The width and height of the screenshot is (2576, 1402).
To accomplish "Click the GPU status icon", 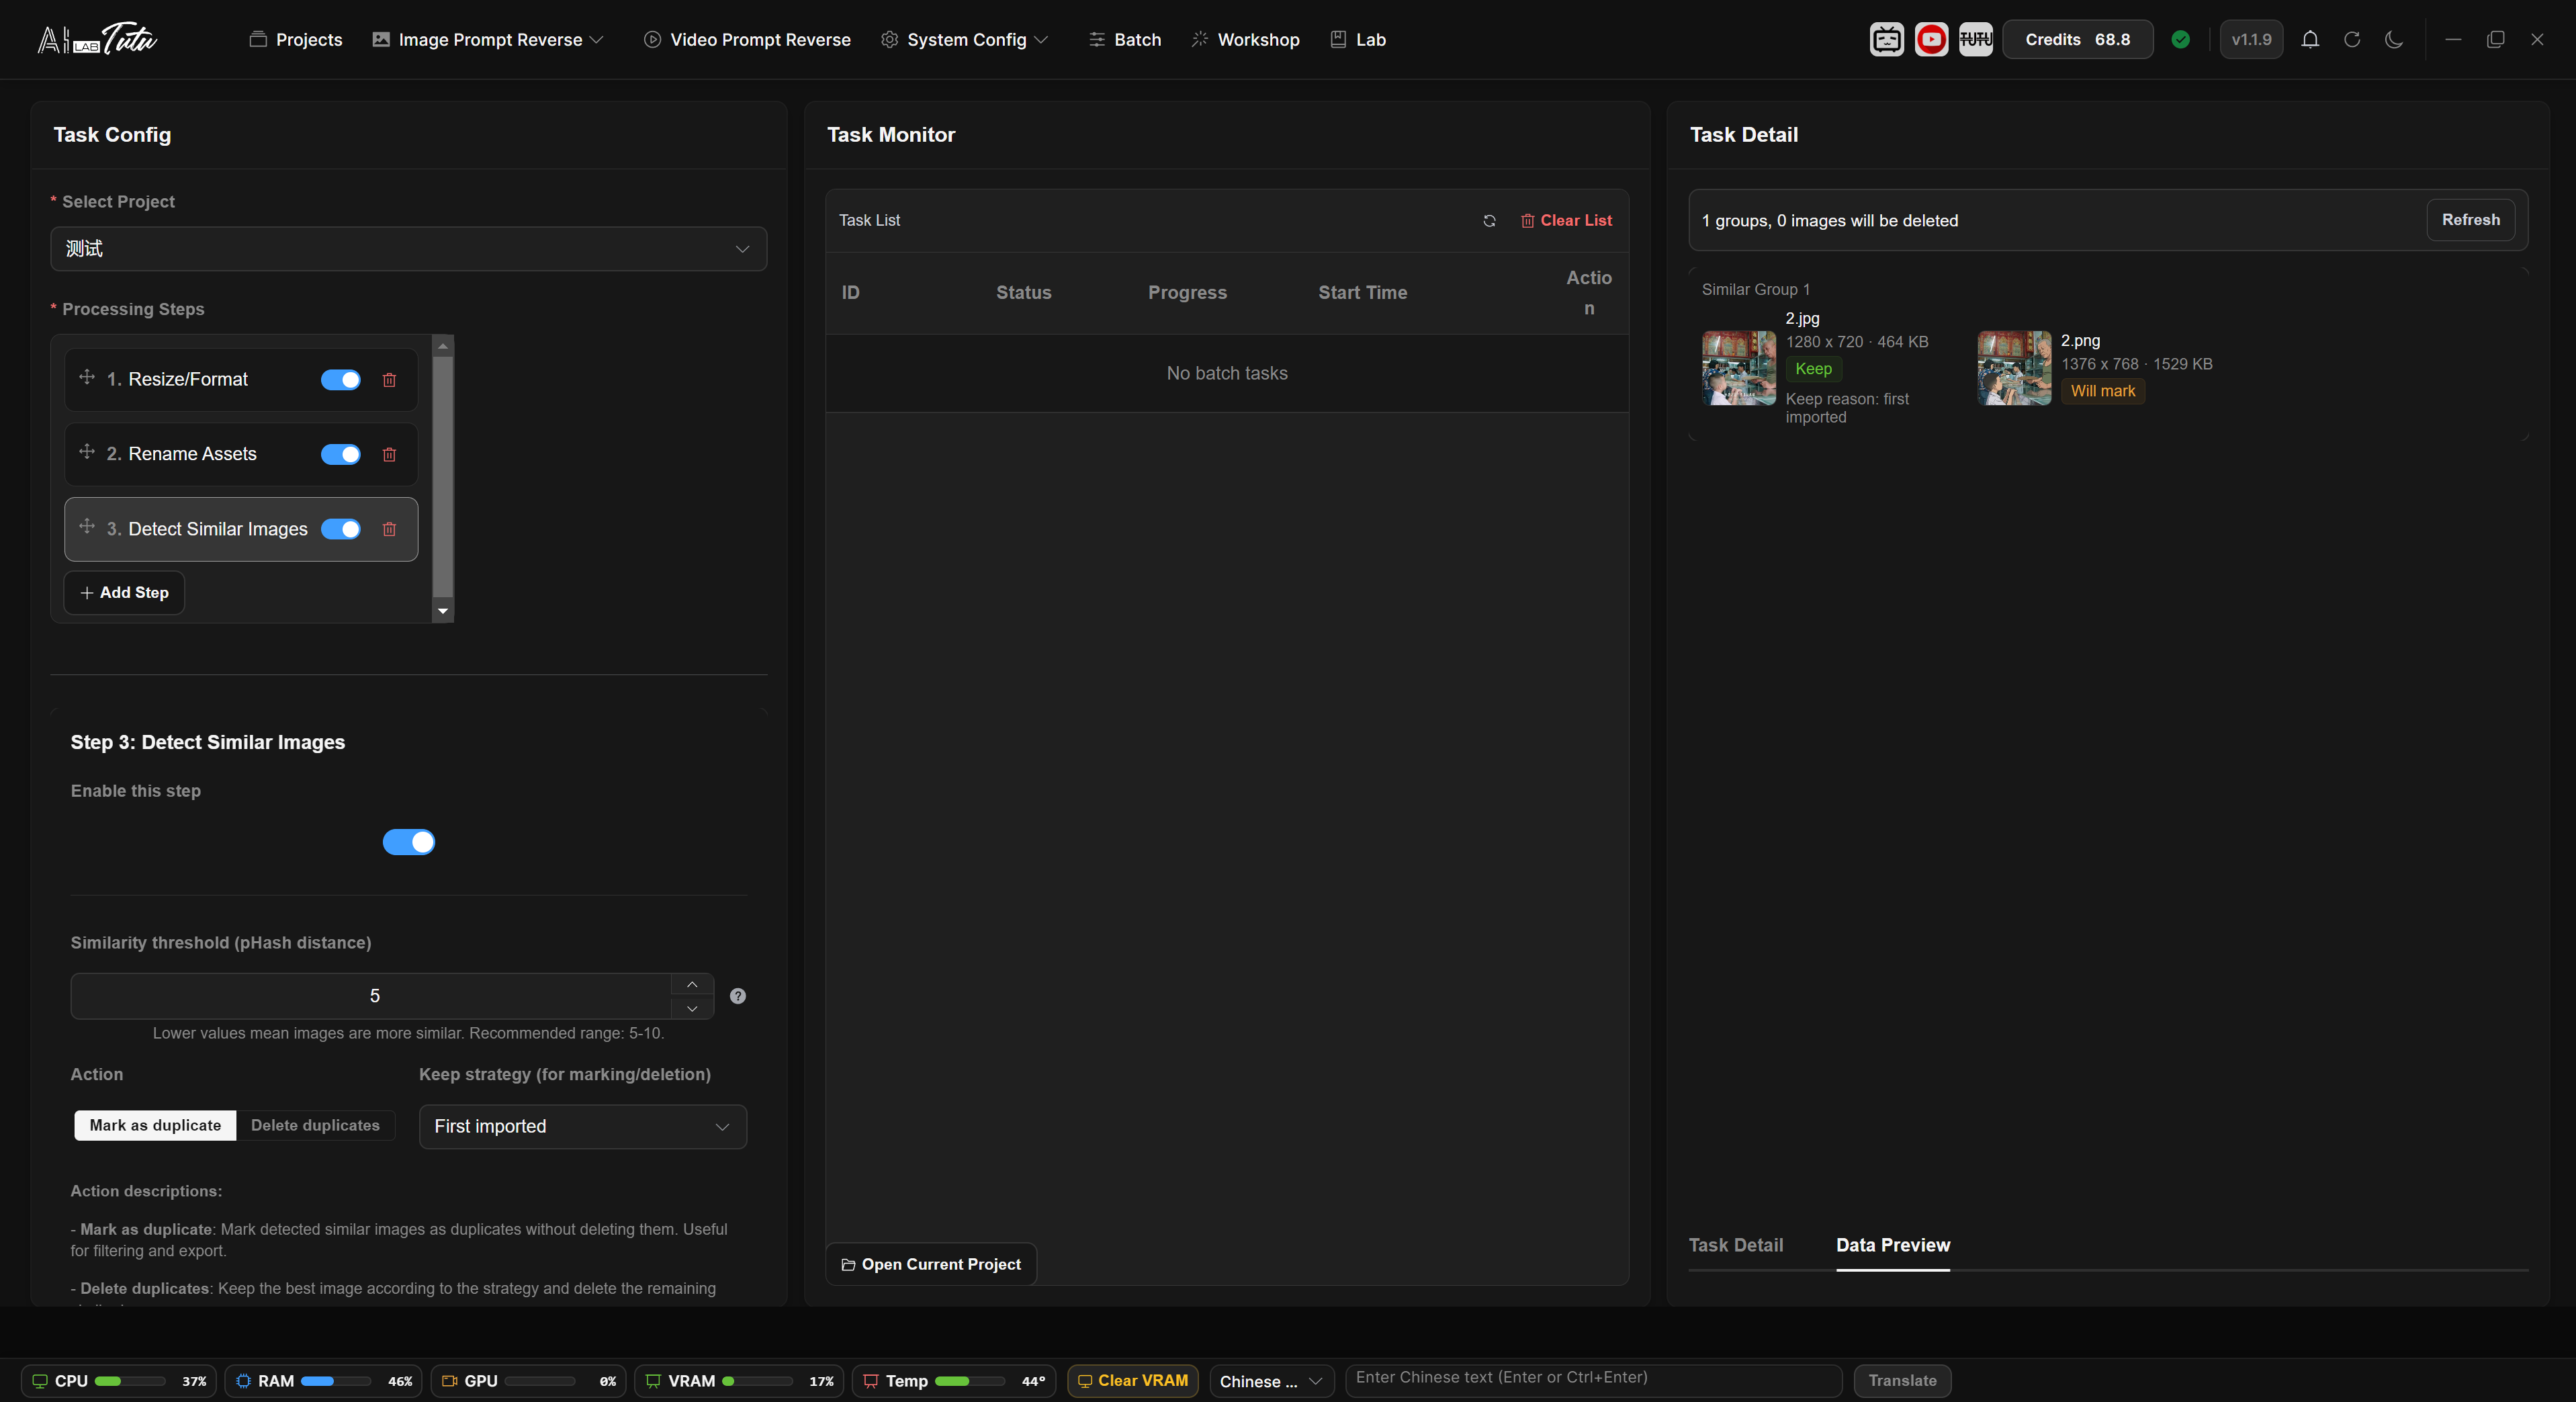I will (x=449, y=1381).
